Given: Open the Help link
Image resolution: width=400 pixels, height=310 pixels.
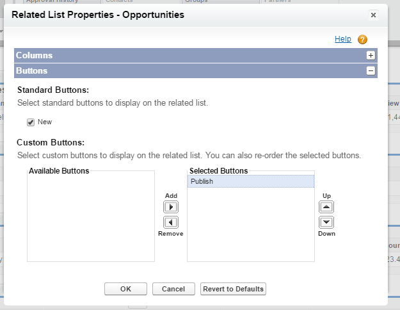Looking at the screenshot, I should (x=343, y=39).
